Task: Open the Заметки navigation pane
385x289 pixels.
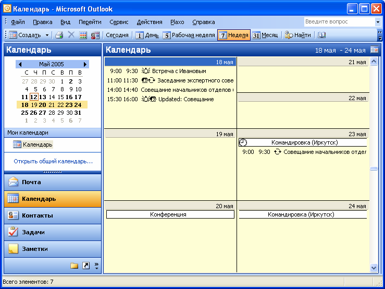Action: click(53, 249)
